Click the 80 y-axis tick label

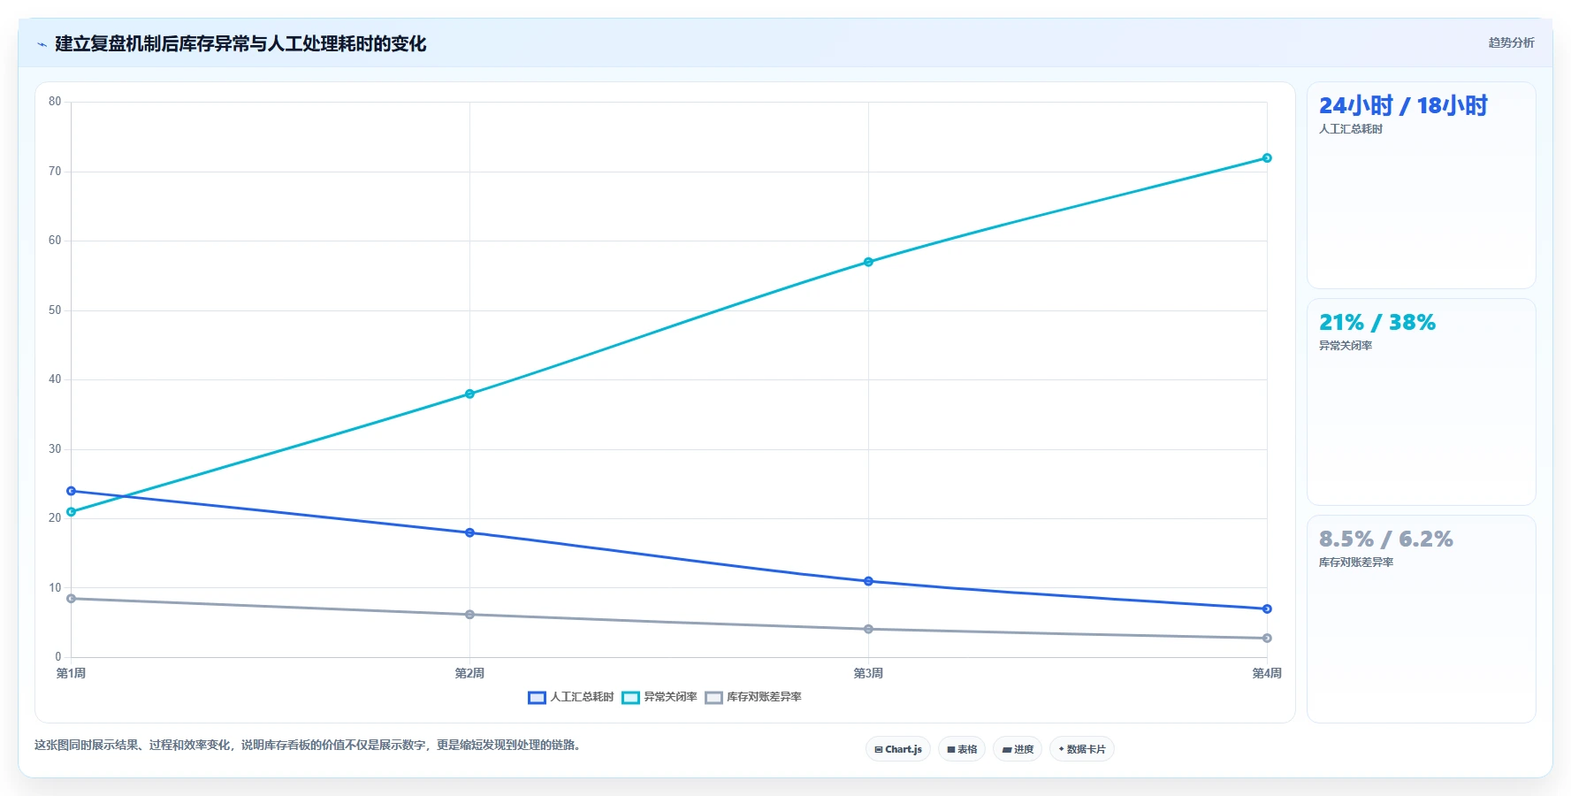pos(55,102)
